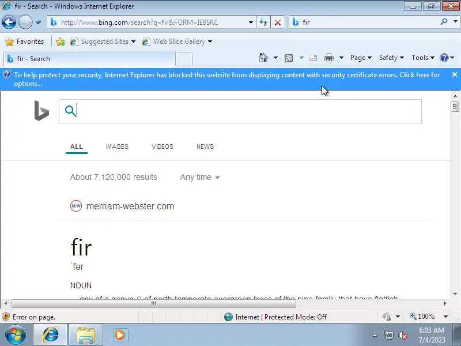The width and height of the screenshot is (461, 346).
Task: Open the Help question mark menu
Action: point(447,58)
